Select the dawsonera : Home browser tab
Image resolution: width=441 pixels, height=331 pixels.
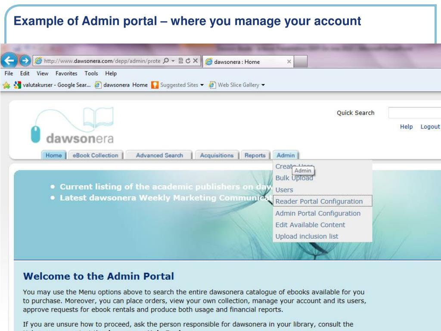point(248,62)
